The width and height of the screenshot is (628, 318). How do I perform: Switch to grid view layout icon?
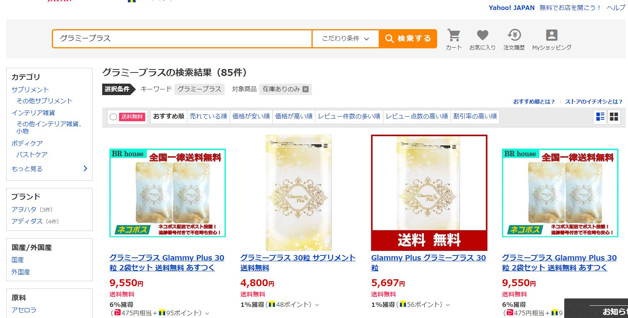(x=614, y=117)
